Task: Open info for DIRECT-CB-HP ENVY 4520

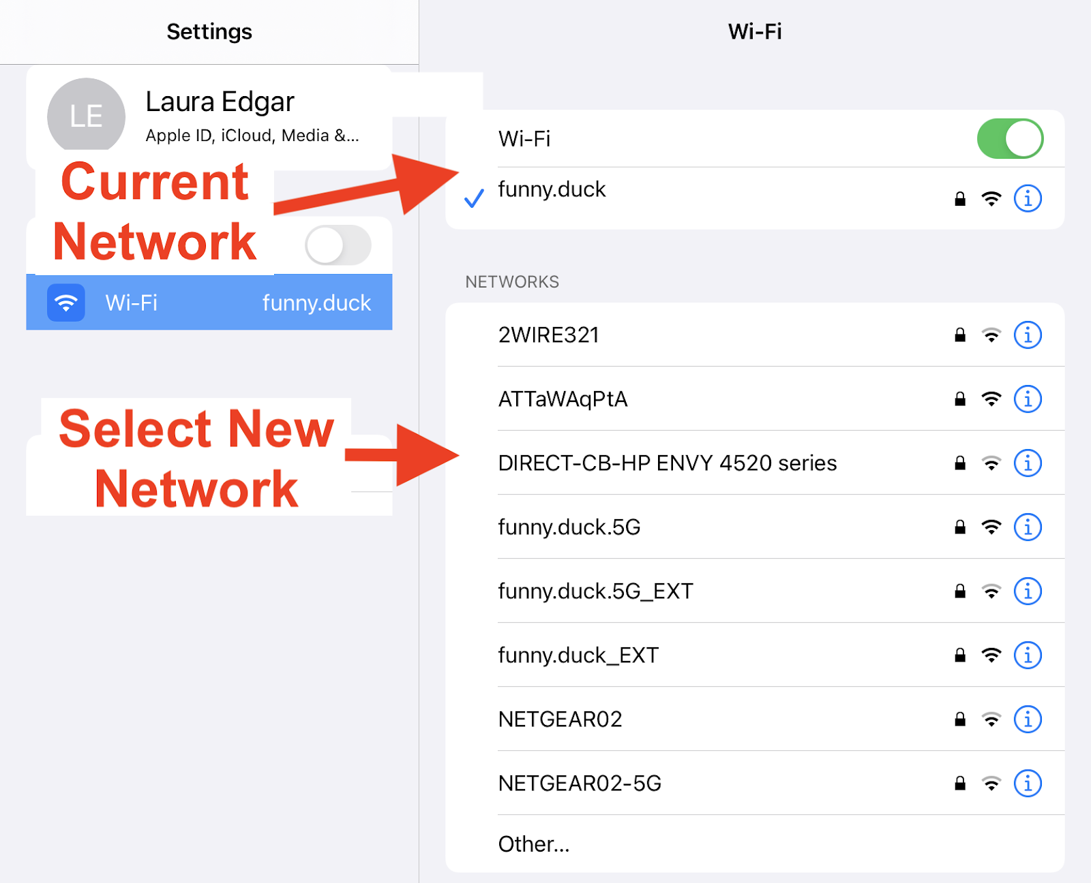Action: click(x=1028, y=463)
